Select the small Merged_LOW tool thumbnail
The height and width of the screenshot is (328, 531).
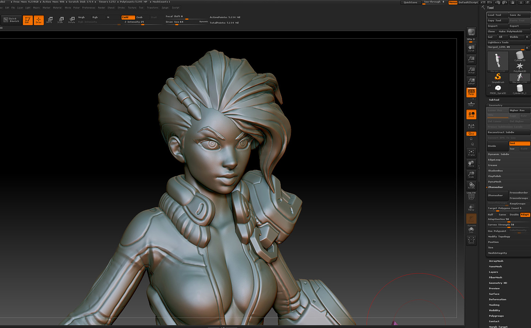520,78
